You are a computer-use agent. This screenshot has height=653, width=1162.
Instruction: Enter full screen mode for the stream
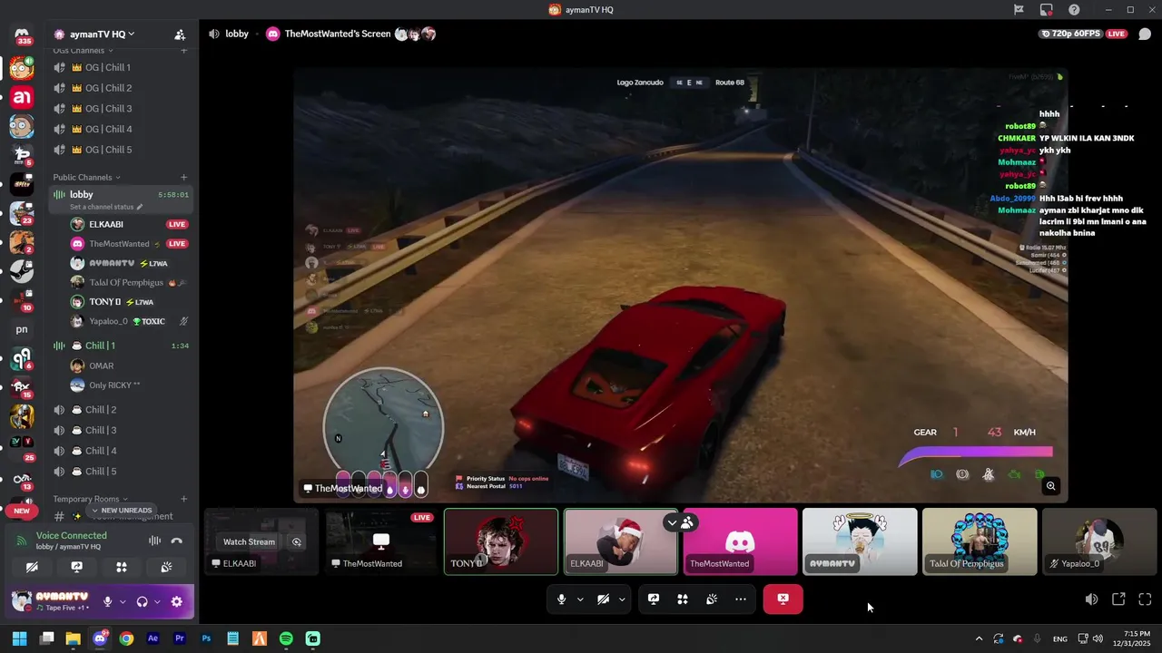[1145, 599]
